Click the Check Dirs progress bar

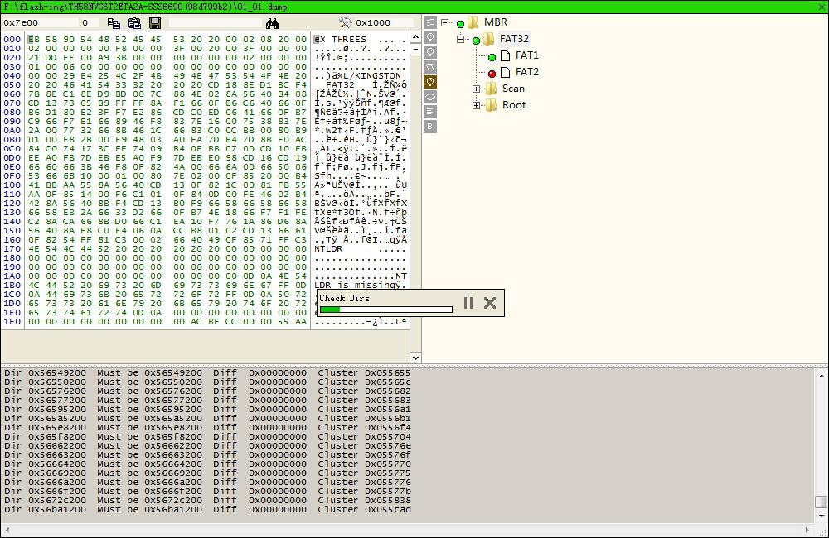click(x=386, y=310)
